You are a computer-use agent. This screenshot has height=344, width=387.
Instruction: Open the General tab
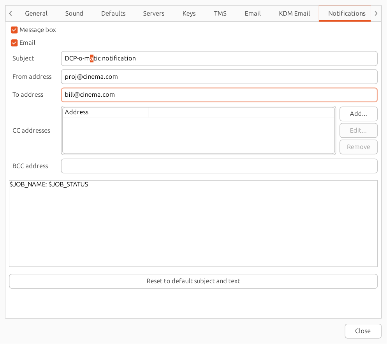coord(36,13)
